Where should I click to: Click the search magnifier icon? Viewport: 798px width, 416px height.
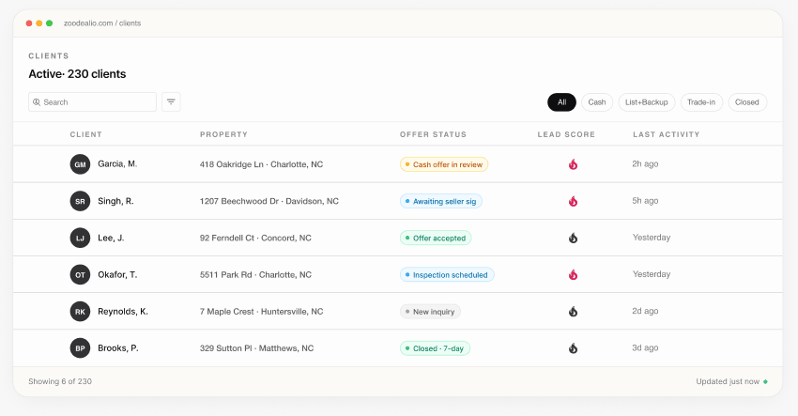(37, 102)
